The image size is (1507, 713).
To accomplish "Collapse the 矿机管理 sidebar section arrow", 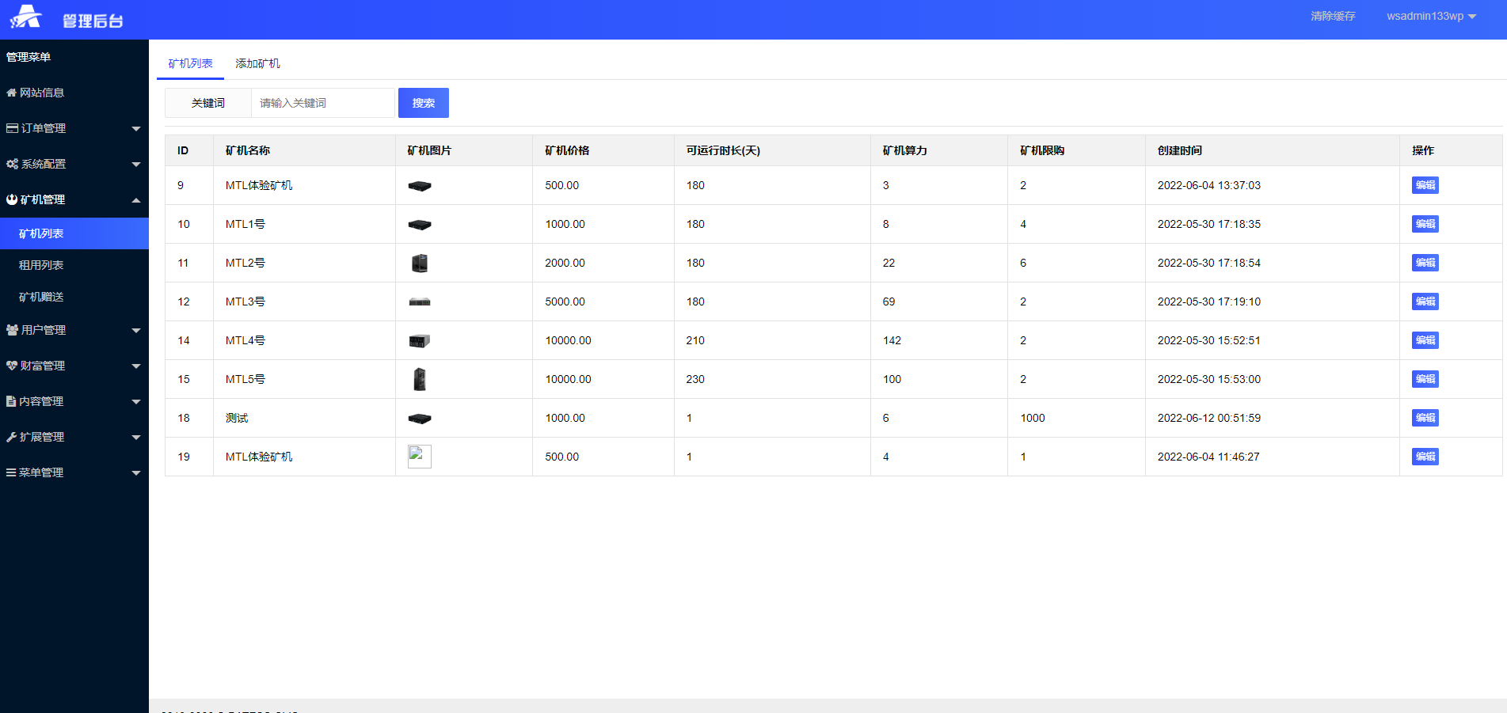I will point(136,200).
